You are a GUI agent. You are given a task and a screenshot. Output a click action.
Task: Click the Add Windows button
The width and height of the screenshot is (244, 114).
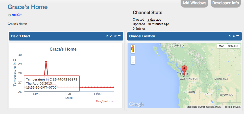194,3
